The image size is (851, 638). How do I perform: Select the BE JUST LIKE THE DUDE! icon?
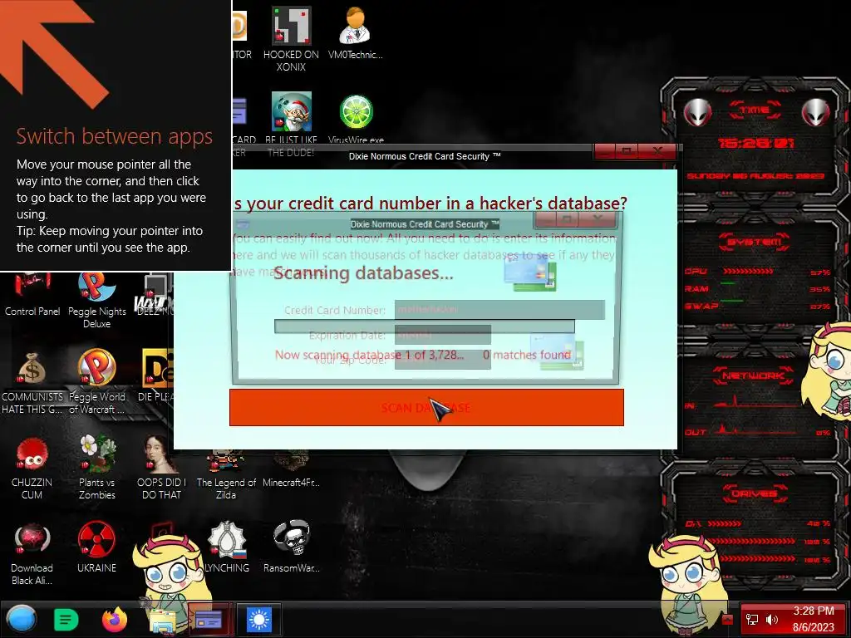pos(291,112)
